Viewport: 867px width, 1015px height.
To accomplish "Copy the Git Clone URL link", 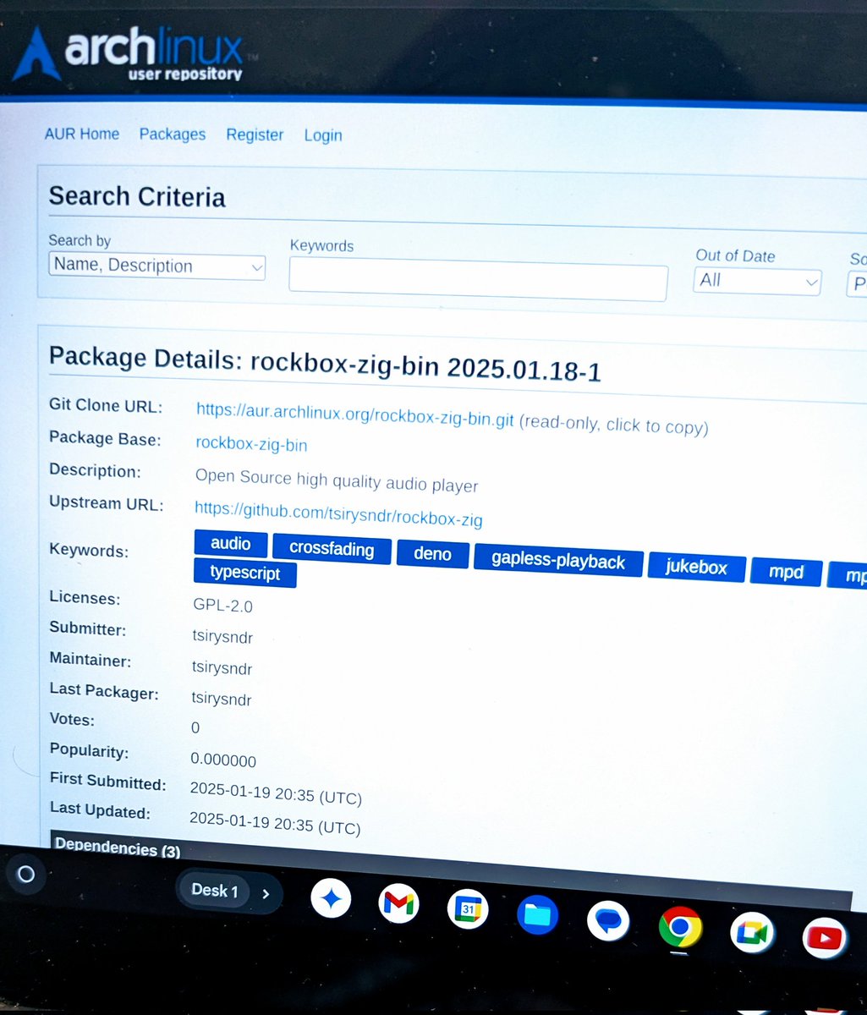I will pos(355,414).
